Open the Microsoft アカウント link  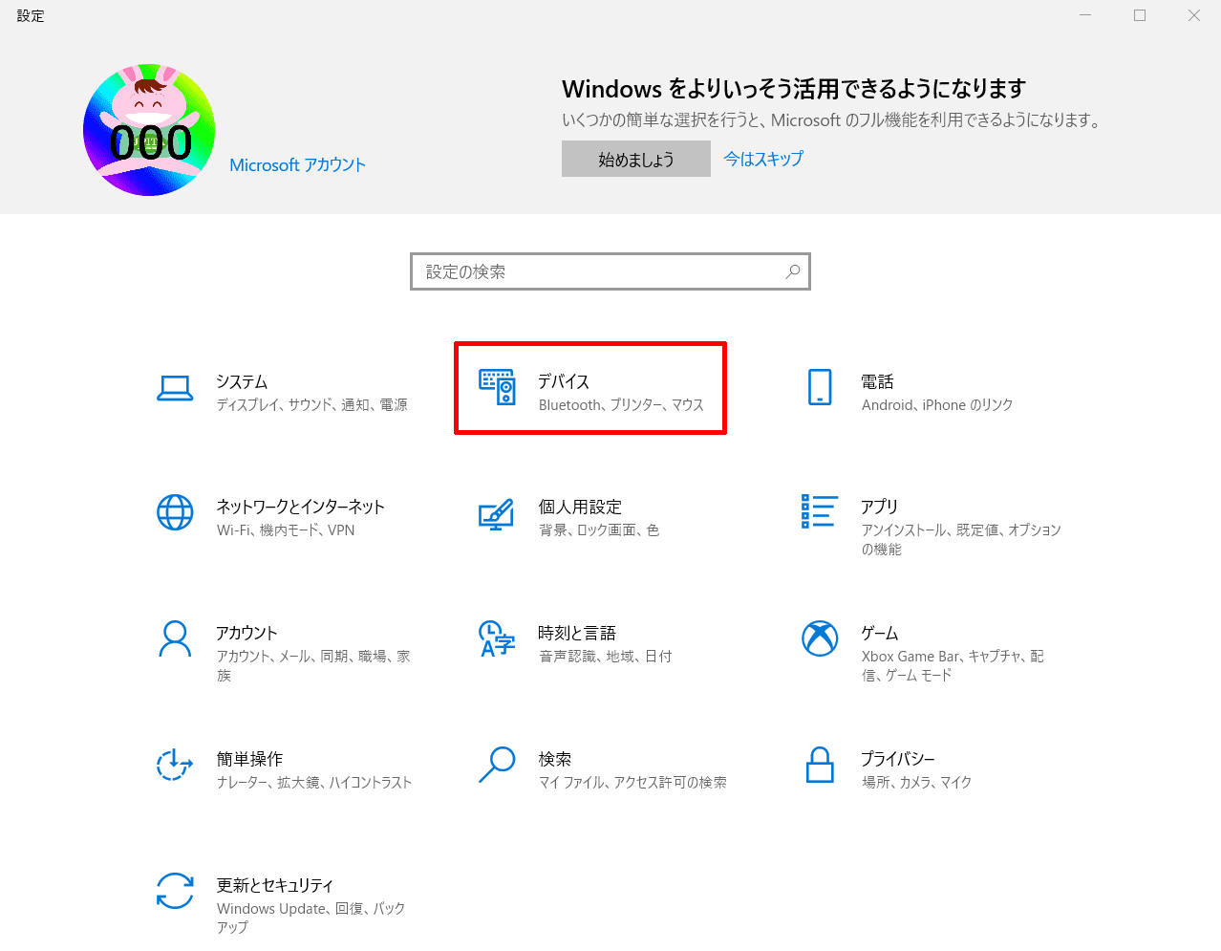pyautogui.click(x=297, y=165)
